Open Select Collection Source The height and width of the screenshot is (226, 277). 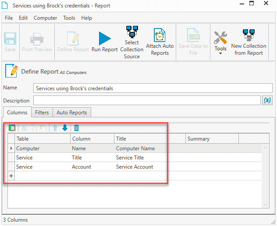click(132, 42)
